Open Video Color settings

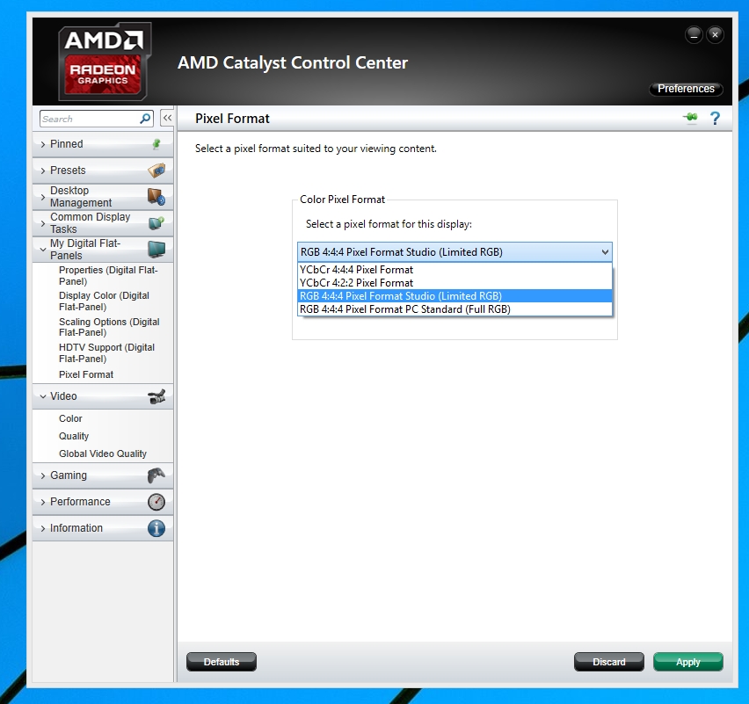click(70, 418)
